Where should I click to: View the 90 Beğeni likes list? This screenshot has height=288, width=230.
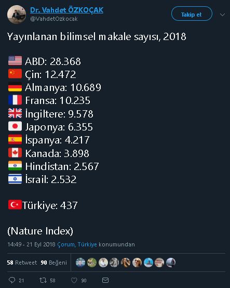[54, 263]
